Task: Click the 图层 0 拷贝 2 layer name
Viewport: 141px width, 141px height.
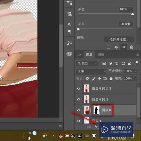Action: 102,89
